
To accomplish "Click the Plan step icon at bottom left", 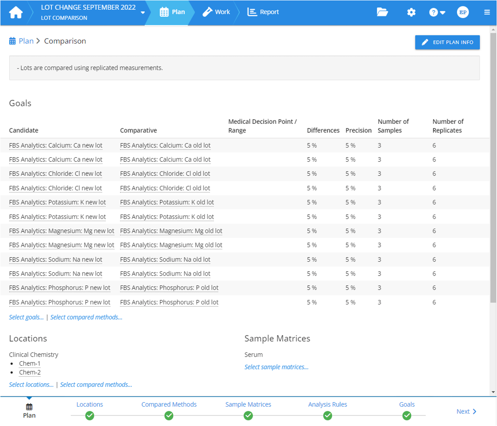I will tap(29, 407).
